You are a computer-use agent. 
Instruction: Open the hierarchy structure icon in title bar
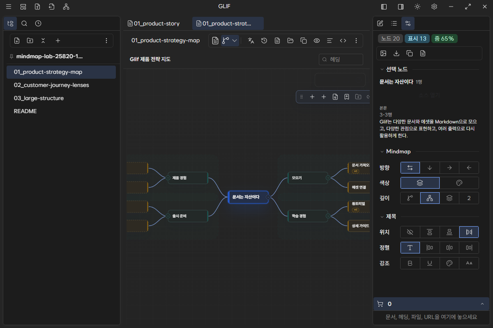[66, 7]
